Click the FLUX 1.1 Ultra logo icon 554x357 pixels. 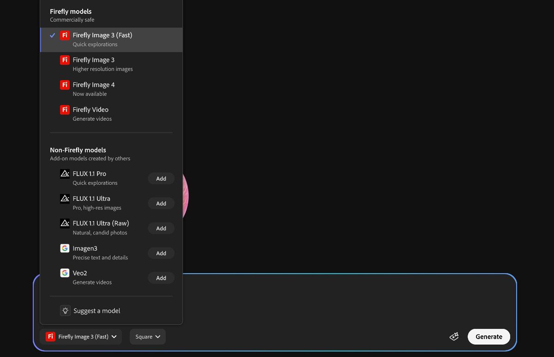pos(65,199)
